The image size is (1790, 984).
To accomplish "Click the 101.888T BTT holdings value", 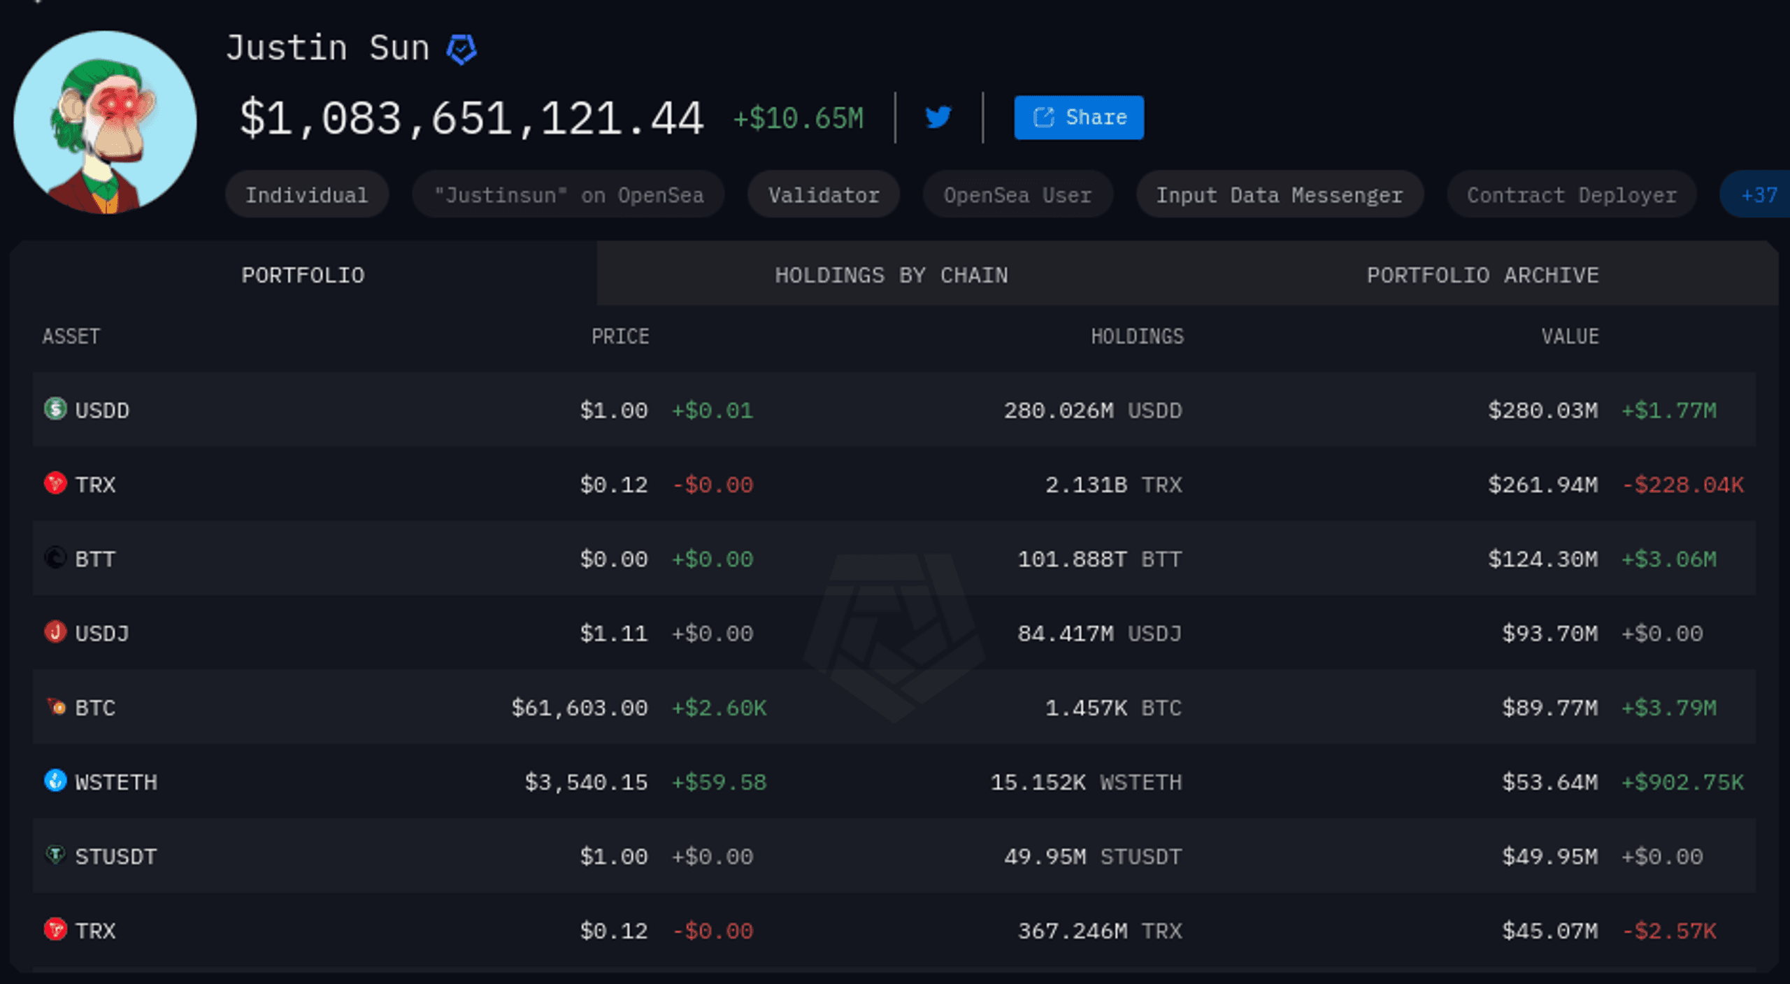I will click(x=1100, y=559).
